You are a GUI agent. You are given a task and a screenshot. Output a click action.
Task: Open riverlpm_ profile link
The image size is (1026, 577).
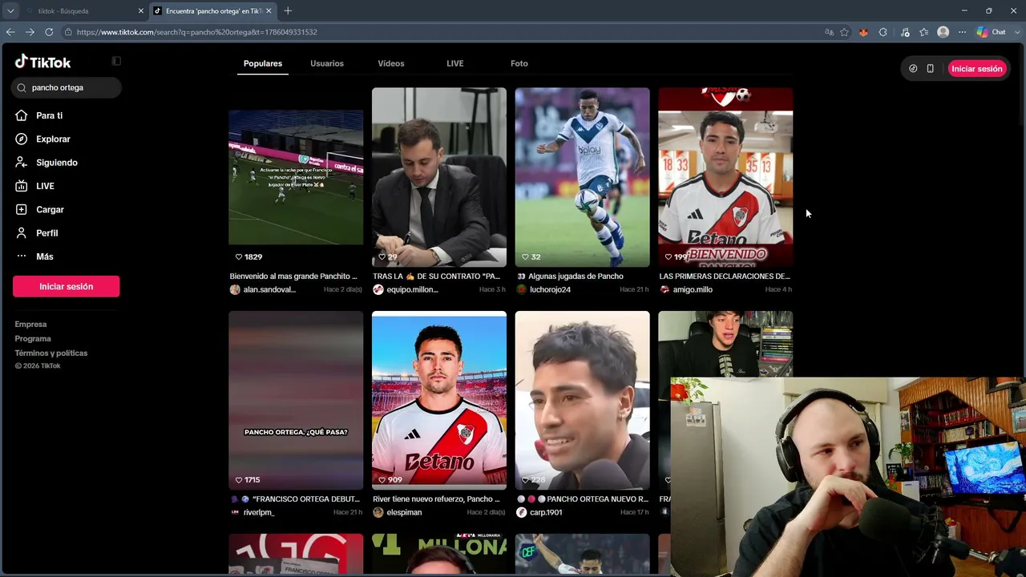point(259,512)
